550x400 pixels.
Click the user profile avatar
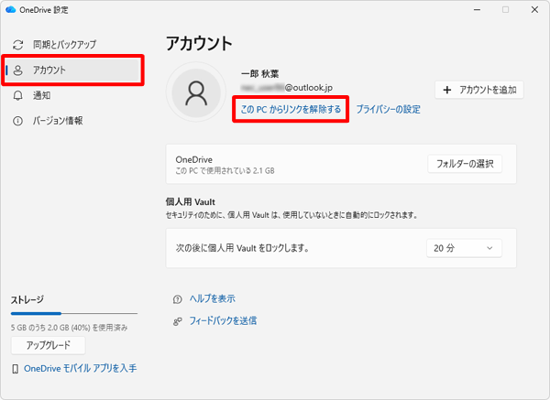(x=196, y=92)
